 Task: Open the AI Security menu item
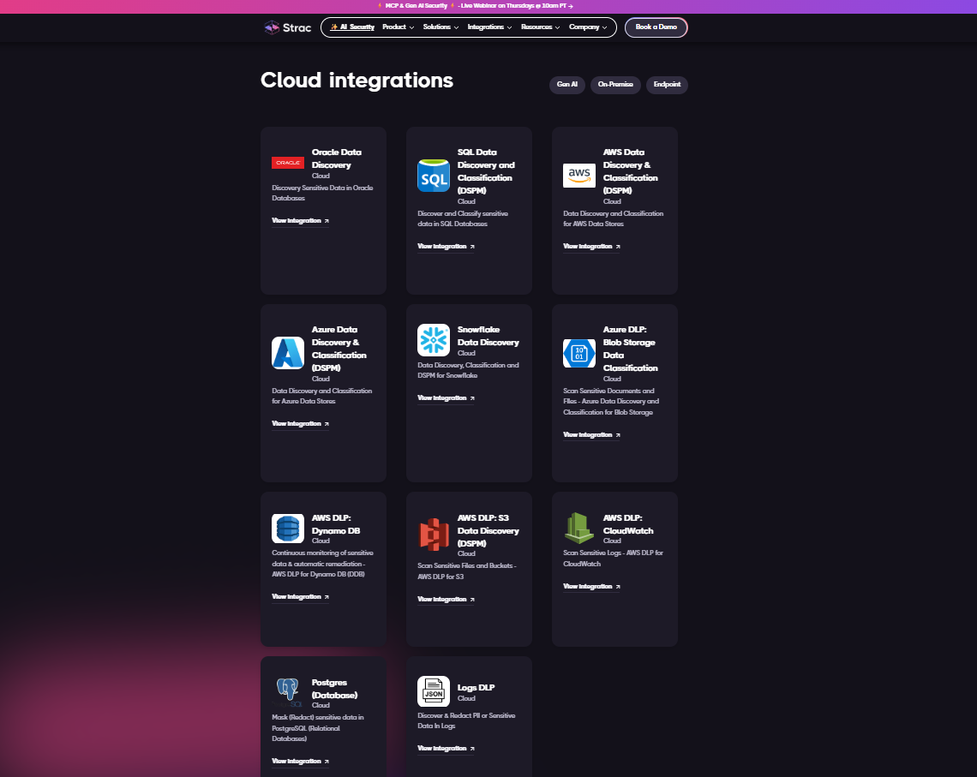click(x=352, y=27)
